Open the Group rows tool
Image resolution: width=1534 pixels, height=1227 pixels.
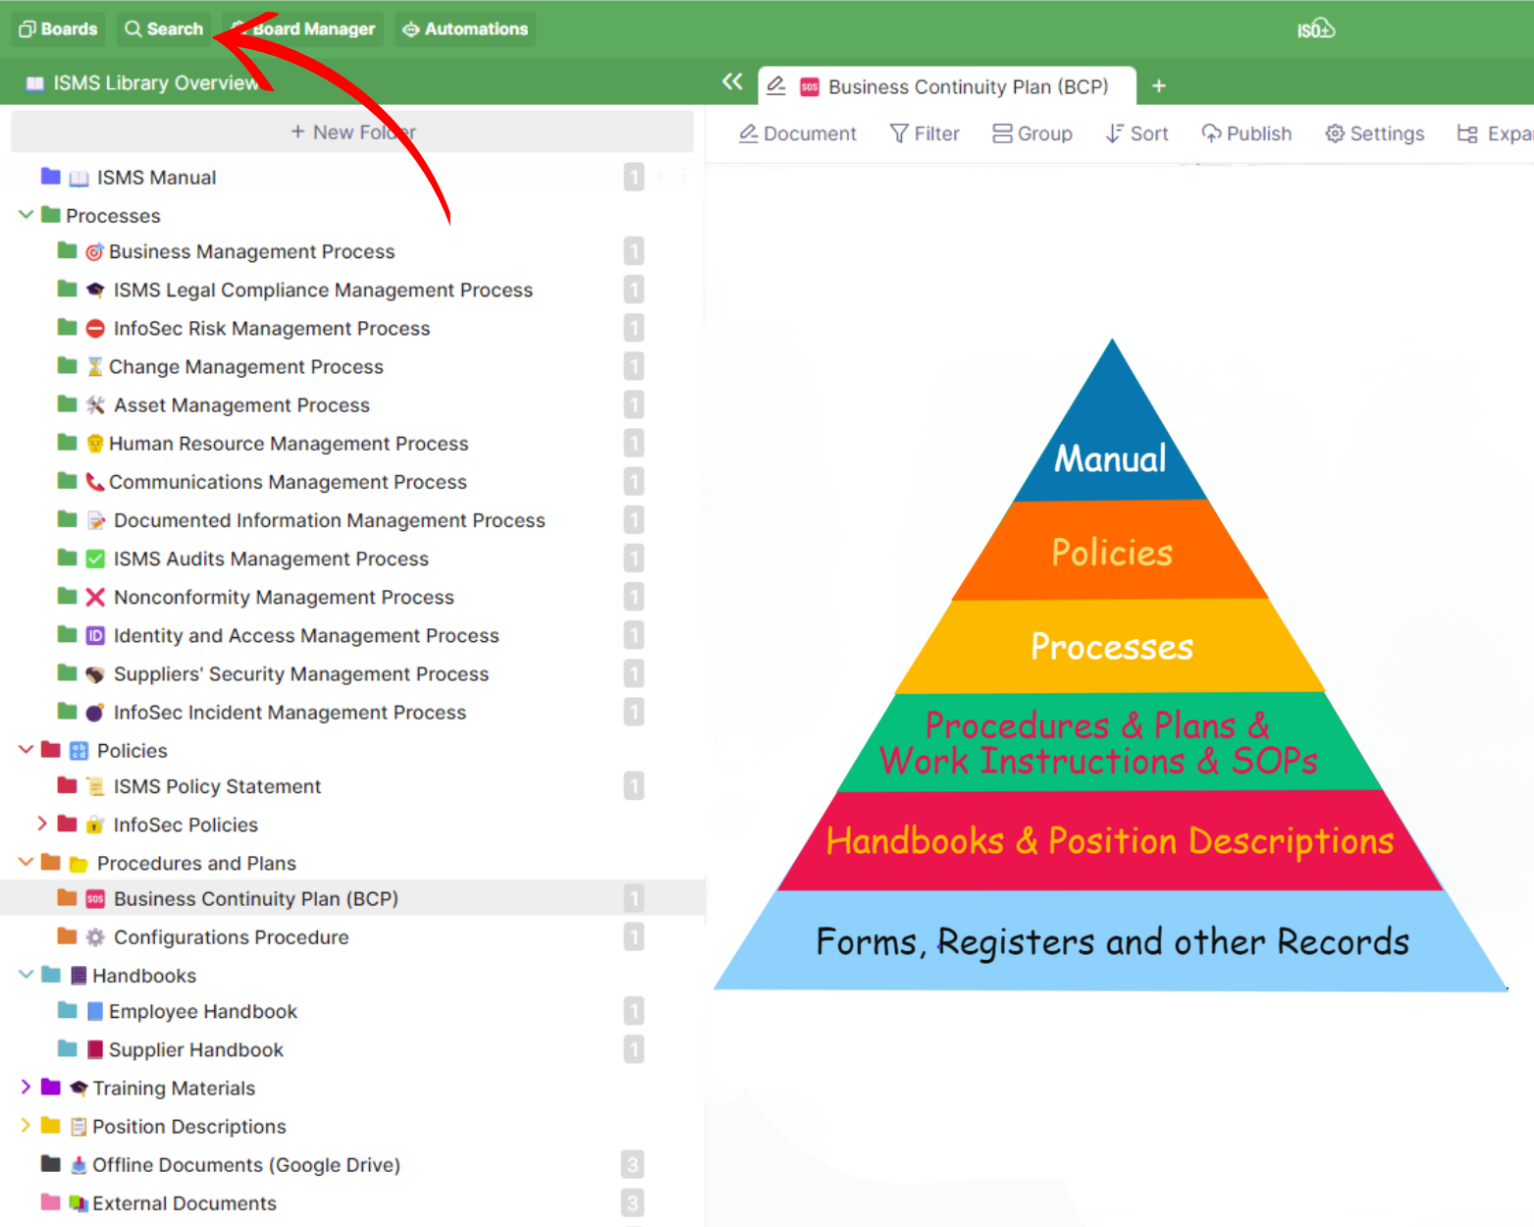1031,133
